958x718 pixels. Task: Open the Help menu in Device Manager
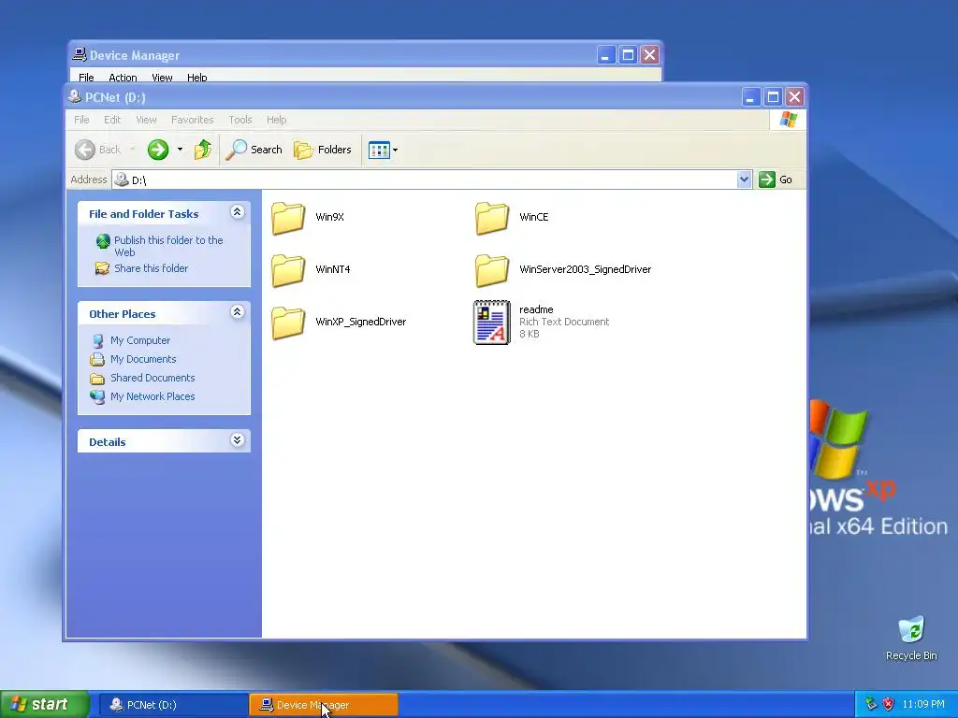[196, 78]
